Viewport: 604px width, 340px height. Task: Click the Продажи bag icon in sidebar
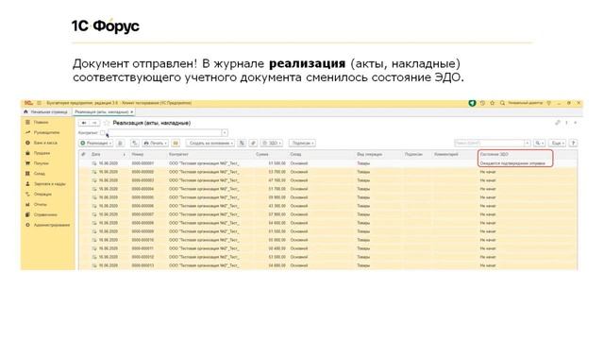pyautogui.click(x=27, y=153)
